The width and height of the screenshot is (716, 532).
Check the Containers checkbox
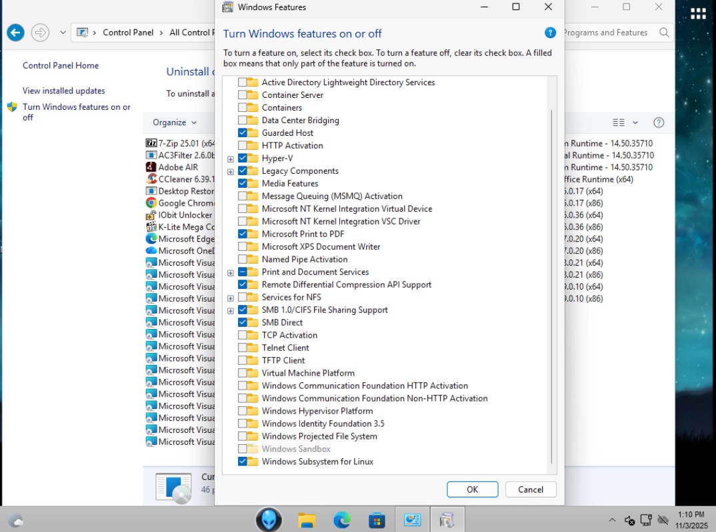point(243,108)
